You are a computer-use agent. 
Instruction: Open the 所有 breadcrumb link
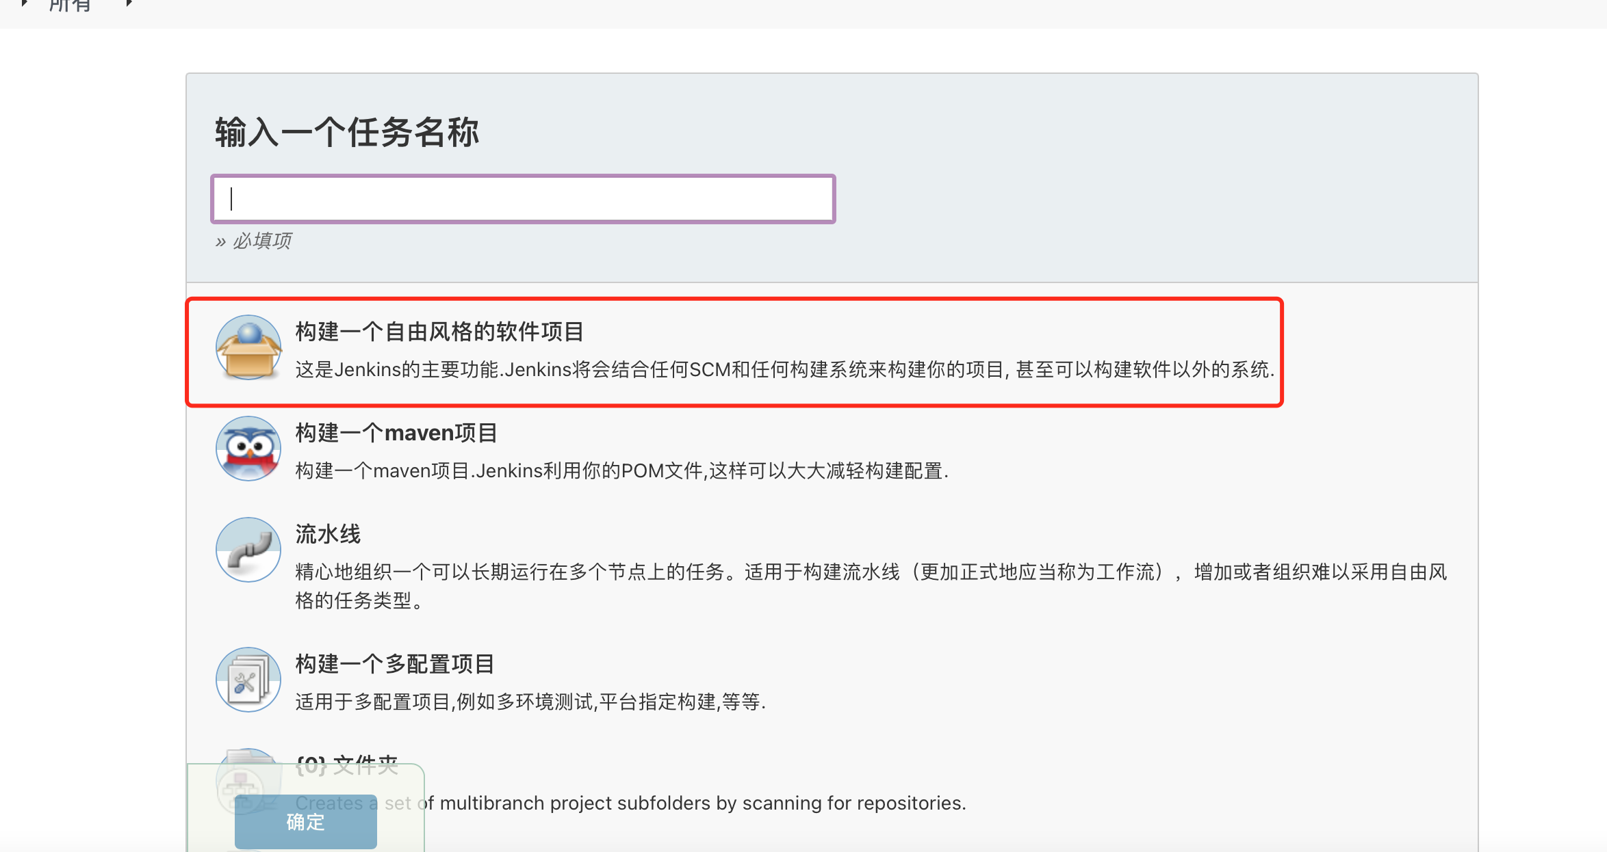point(70,5)
